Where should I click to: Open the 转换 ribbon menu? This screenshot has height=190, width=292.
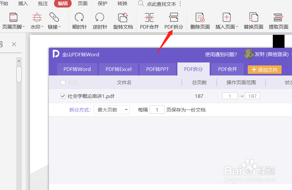122,4
